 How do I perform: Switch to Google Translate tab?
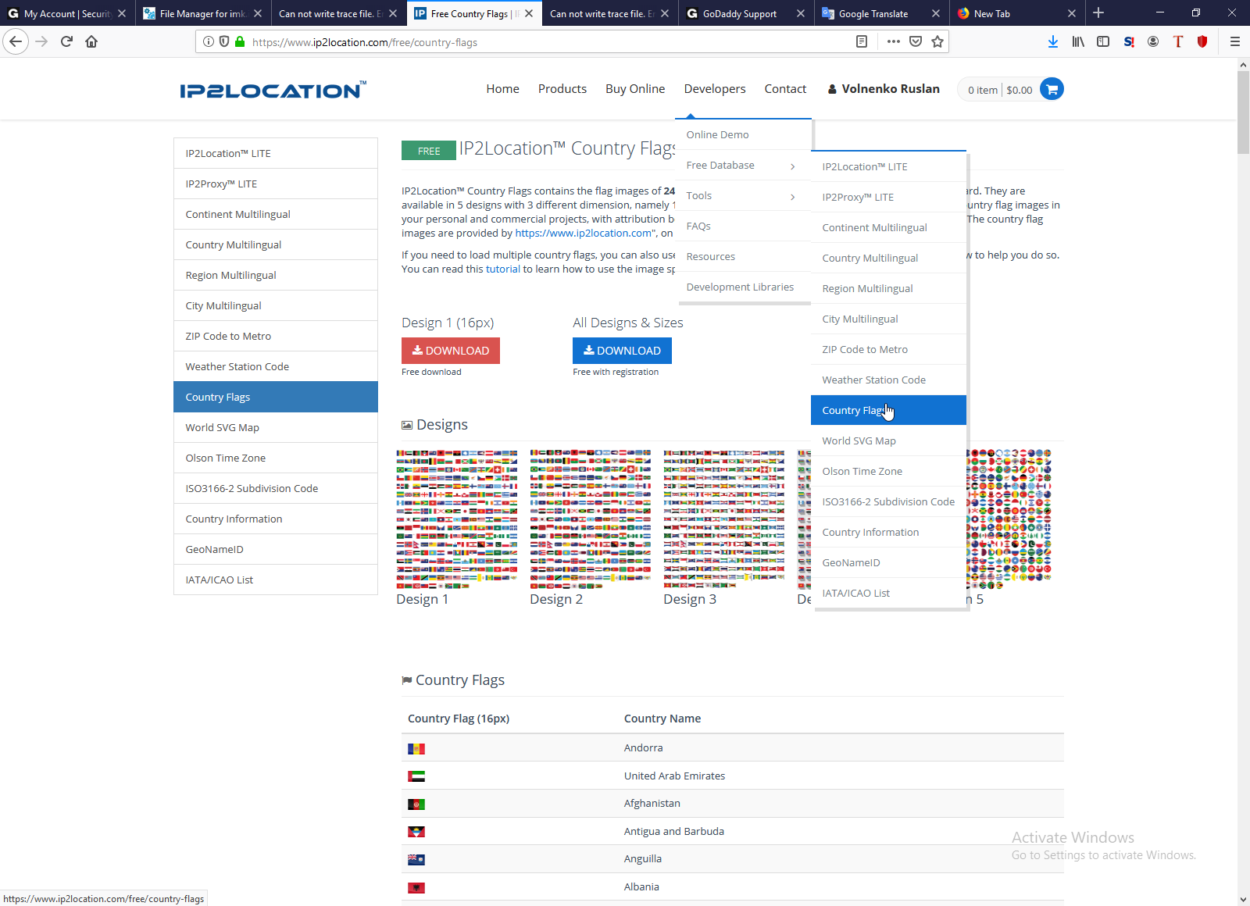click(x=881, y=13)
